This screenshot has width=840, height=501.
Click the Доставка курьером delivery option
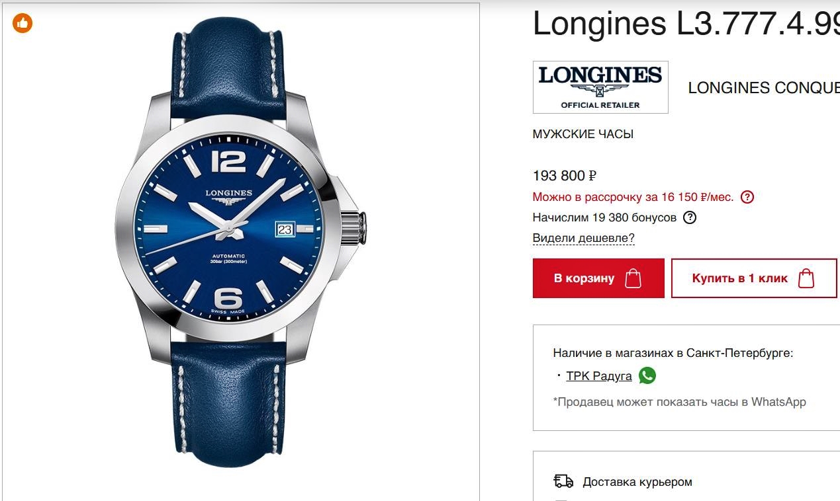click(x=637, y=482)
